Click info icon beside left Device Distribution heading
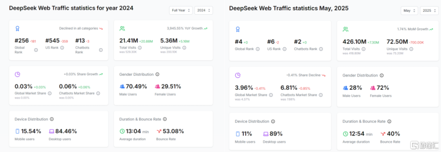 click(x=52, y=119)
